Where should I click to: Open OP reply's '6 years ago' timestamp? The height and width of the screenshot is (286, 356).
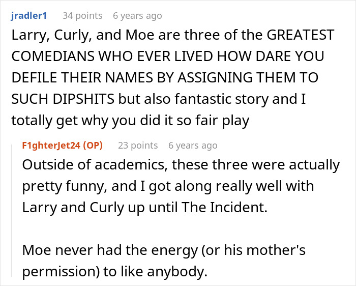(x=193, y=146)
